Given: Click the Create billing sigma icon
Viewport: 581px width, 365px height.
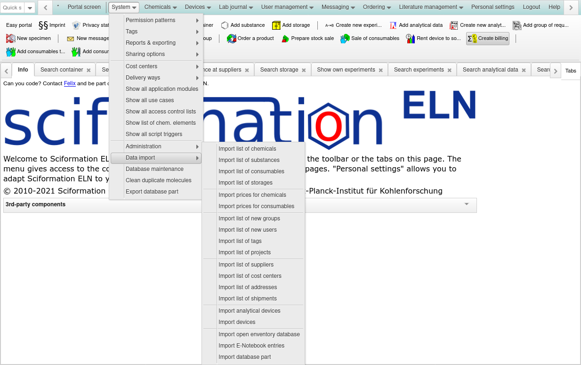Looking at the screenshot, I should (x=472, y=39).
